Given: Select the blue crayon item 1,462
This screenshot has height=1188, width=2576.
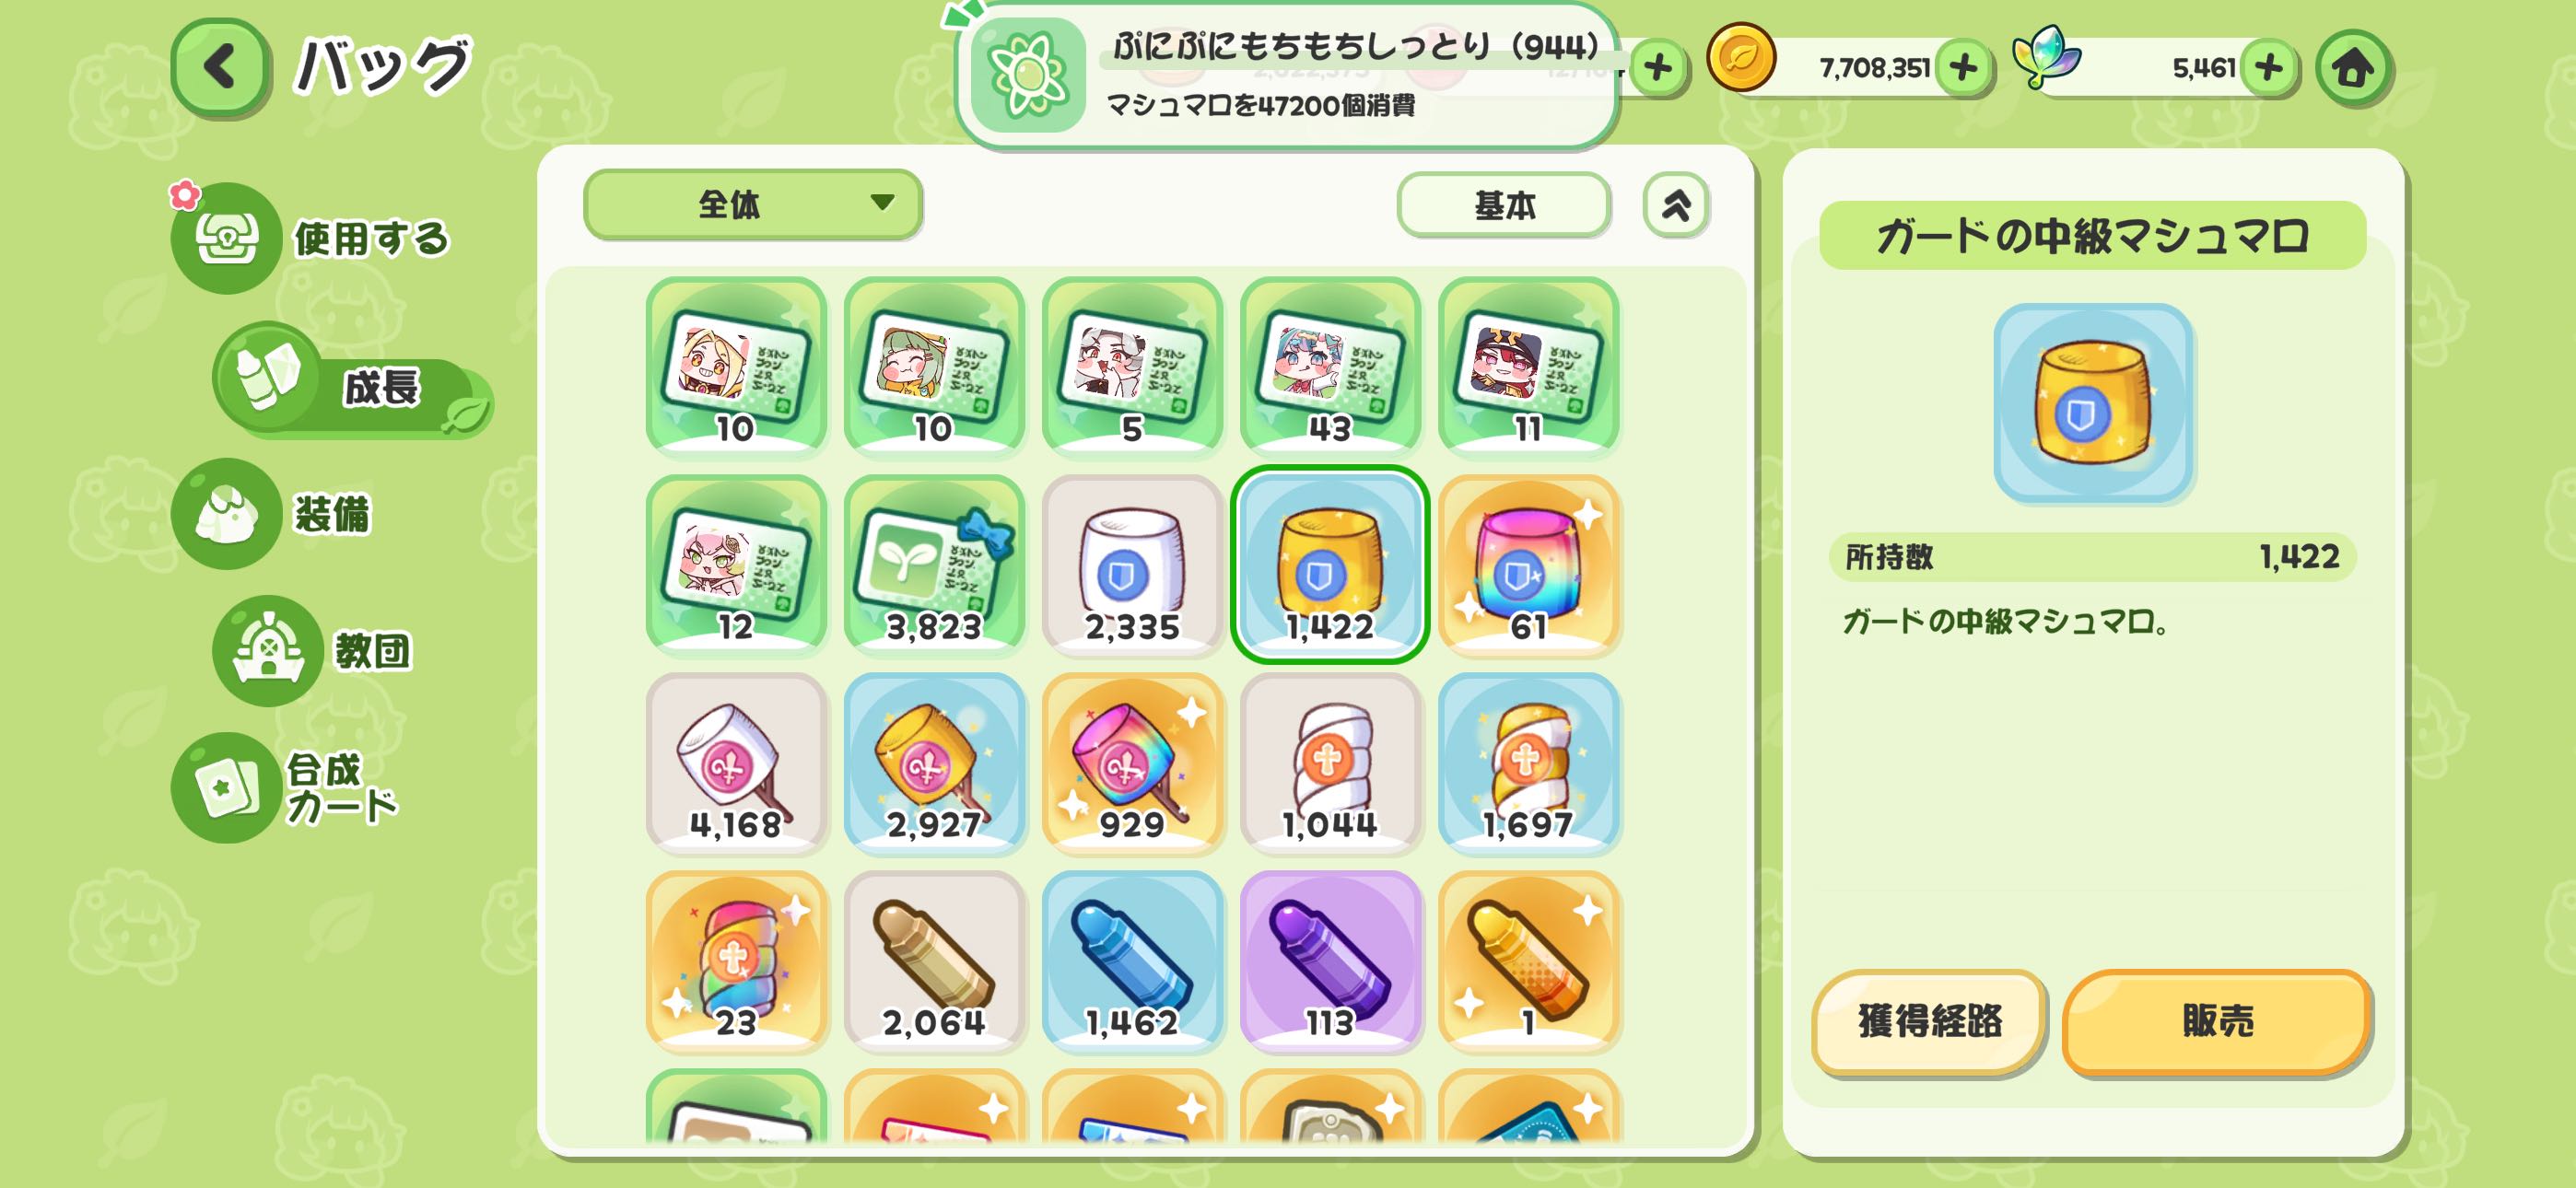Looking at the screenshot, I should coord(1132,962).
